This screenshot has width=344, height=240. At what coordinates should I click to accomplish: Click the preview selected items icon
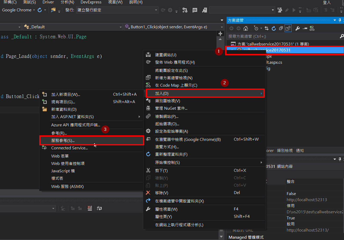coord(305,28)
